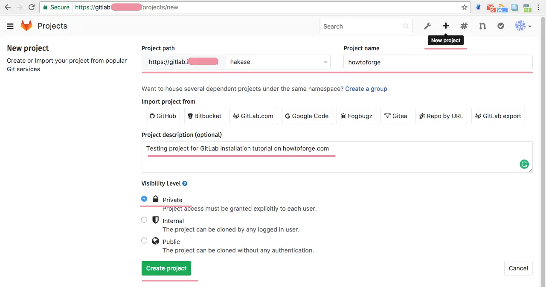Open the user avatar menu

click(523, 26)
